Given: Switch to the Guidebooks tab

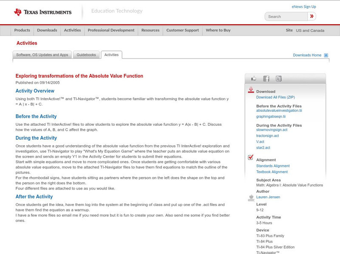Looking at the screenshot, I should click(86, 55).
